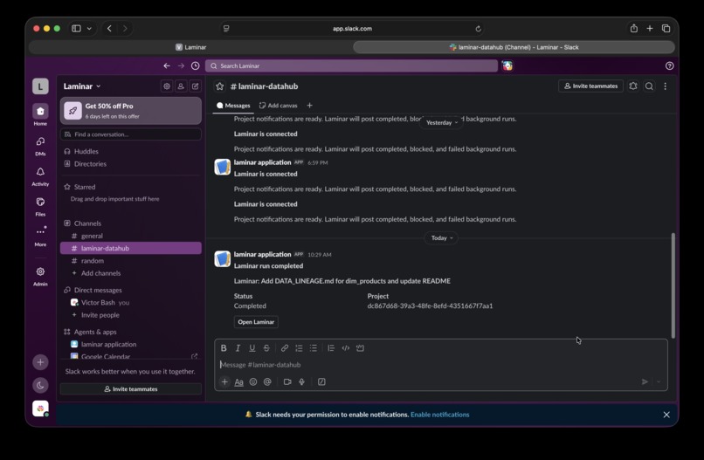Viewport: 704px width, 460px height.
Task: Click the Slack AI icon beside search
Action: click(x=507, y=65)
